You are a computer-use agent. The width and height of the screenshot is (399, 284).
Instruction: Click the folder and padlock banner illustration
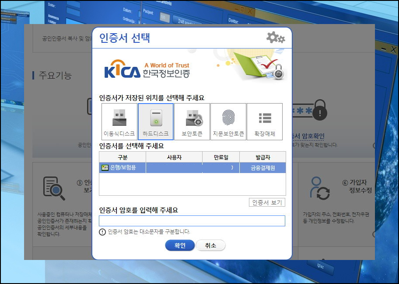(259, 66)
